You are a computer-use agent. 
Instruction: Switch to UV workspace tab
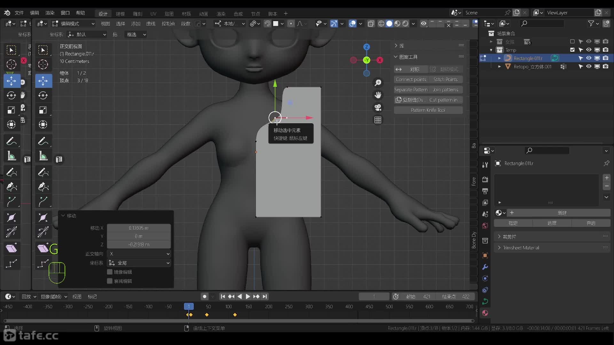(x=153, y=14)
